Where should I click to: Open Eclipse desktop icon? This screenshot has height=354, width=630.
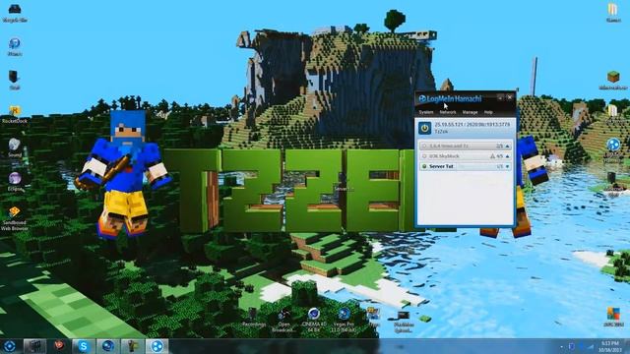click(15, 182)
